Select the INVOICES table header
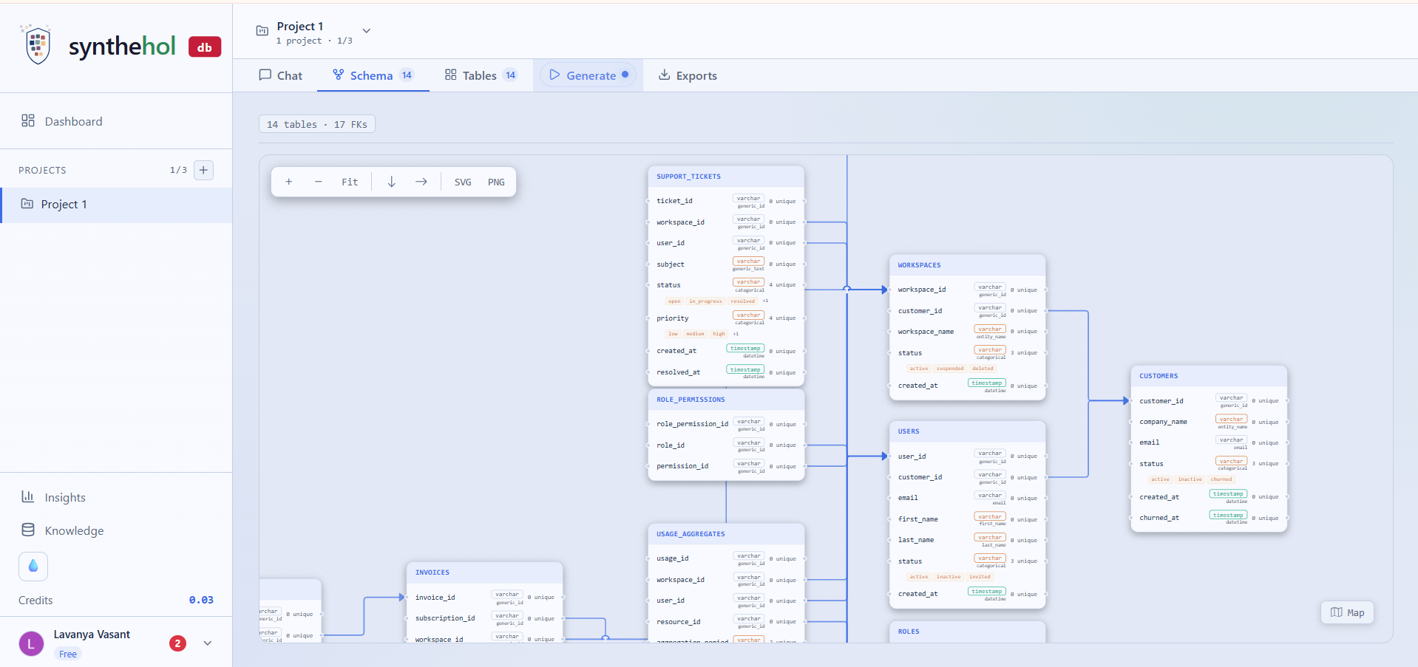The height and width of the screenshot is (667, 1418). coord(484,572)
